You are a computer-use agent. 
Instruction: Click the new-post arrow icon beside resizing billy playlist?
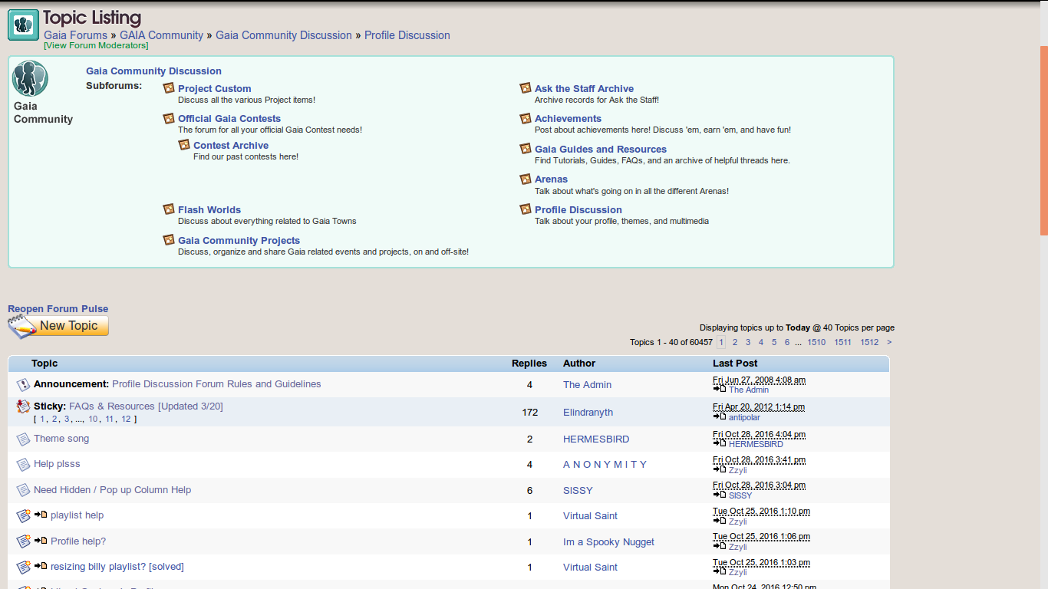41,567
